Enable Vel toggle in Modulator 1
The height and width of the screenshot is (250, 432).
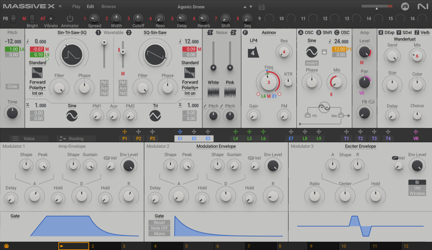pos(107,158)
